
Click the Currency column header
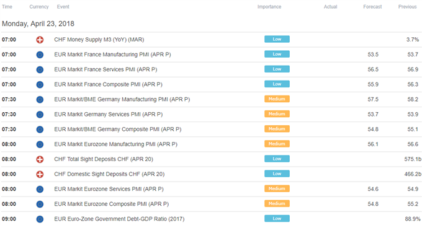[x=39, y=7]
